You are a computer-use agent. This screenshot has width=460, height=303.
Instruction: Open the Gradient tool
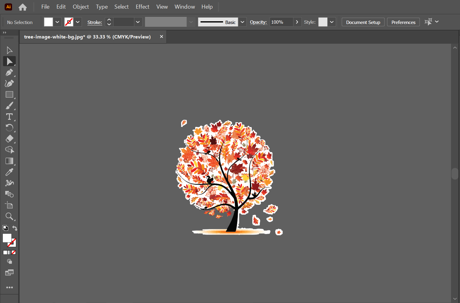coord(9,161)
